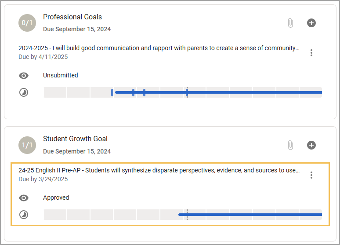Open the three-dot menu for the 2024-2025 goal
The width and height of the screenshot is (340, 245).
(311, 53)
